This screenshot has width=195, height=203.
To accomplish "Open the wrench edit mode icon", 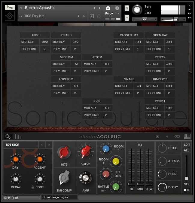I will (10, 7).
